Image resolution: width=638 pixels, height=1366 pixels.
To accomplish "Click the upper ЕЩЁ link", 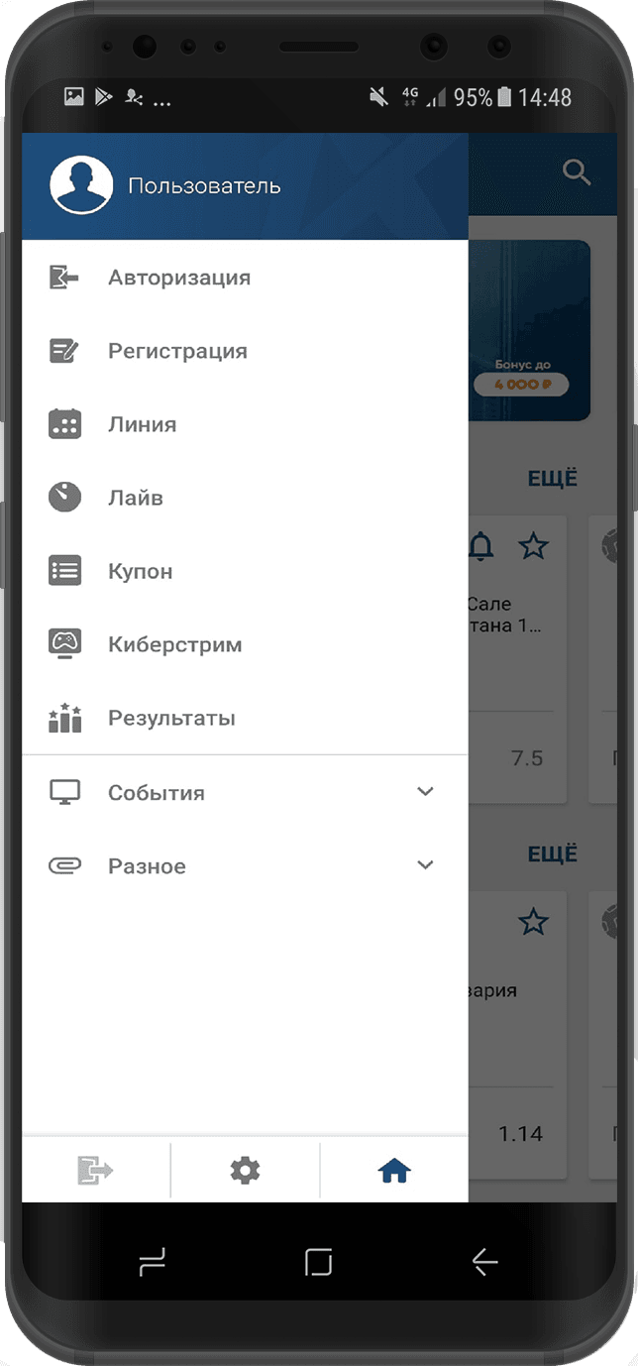I will [x=552, y=479].
